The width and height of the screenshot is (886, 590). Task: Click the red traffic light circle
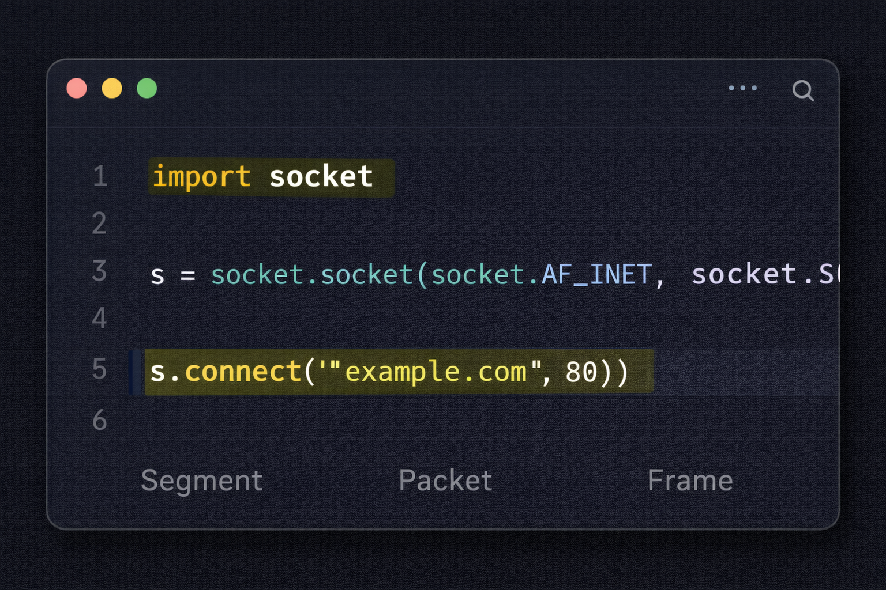pos(77,88)
